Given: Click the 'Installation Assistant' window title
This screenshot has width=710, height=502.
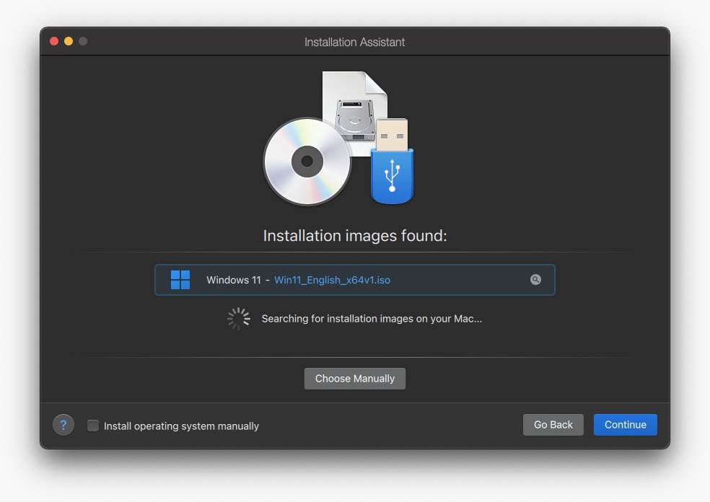Looking at the screenshot, I should click(x=354, y=42).
